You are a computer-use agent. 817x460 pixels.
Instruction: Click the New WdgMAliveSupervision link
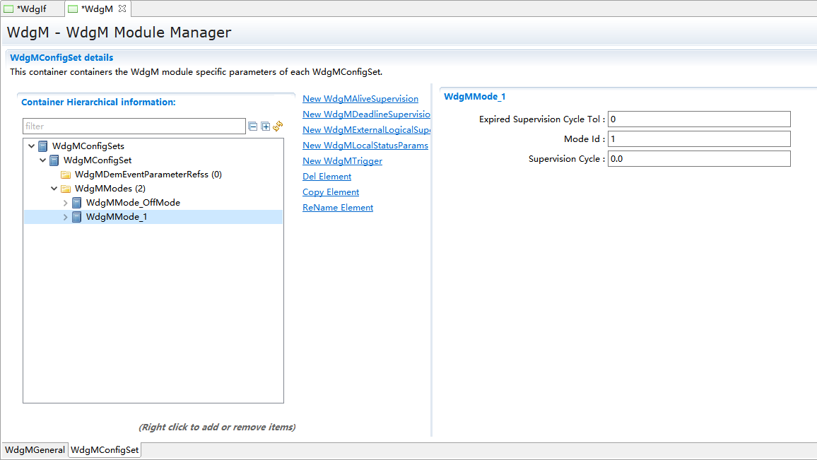coord(360,99)
